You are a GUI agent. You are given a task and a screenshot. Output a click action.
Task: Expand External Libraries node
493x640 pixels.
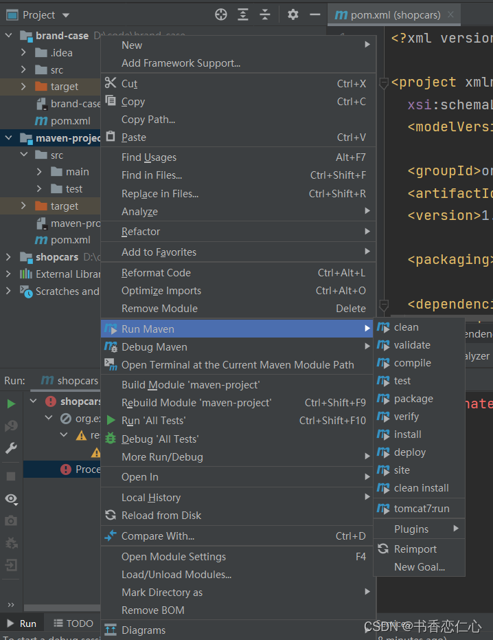8,274
